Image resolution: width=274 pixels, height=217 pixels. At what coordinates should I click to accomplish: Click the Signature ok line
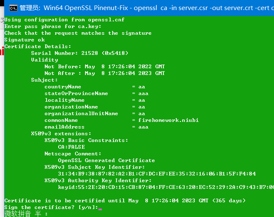24,40
